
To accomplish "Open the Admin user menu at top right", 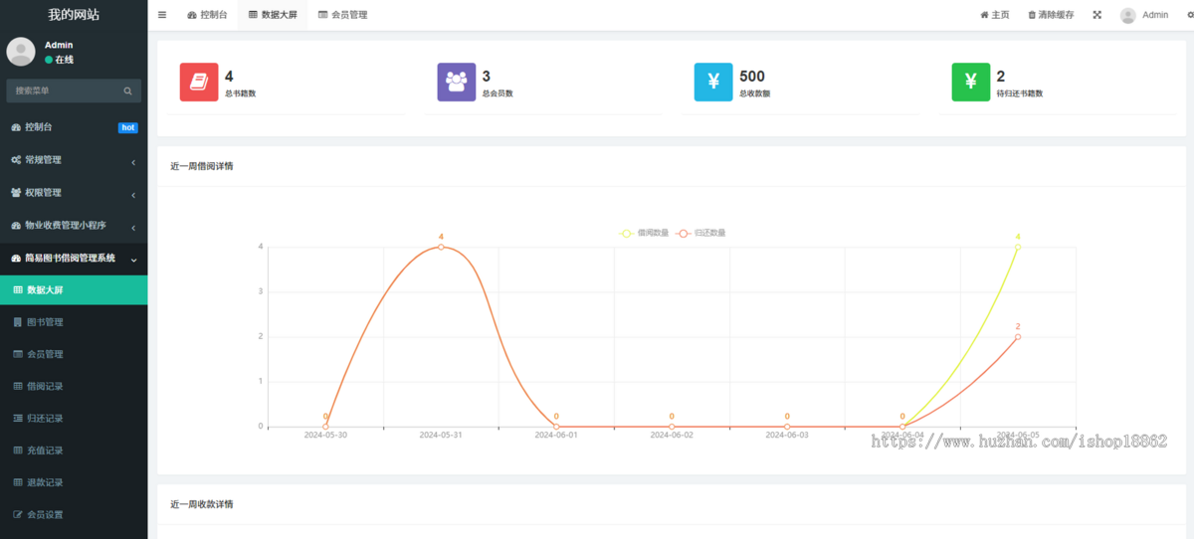I will coord(1144,15).
